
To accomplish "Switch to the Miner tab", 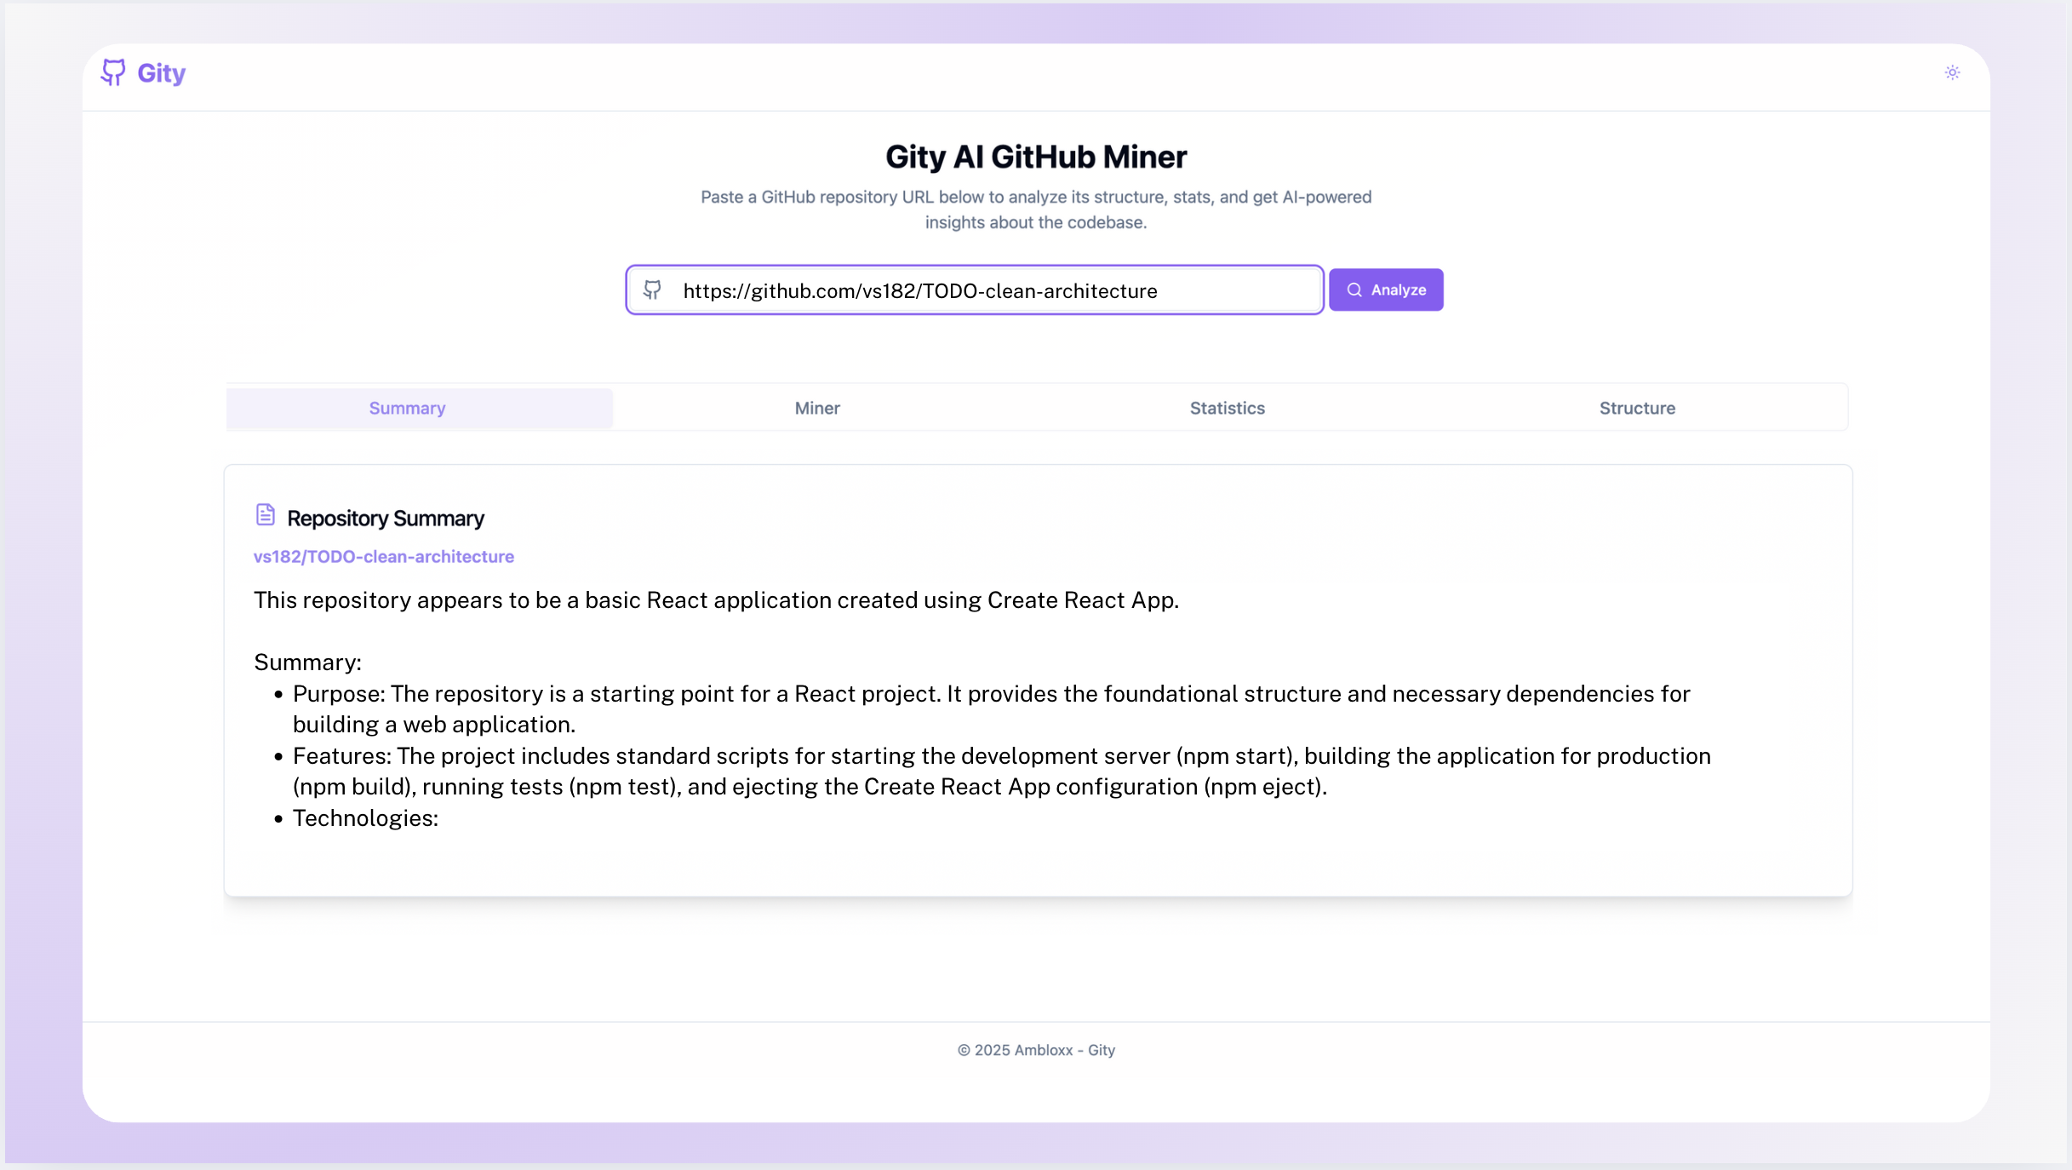I will point(816,408).
